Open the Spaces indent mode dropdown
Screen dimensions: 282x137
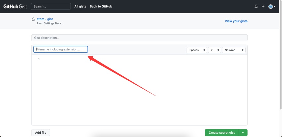[197, 50]
